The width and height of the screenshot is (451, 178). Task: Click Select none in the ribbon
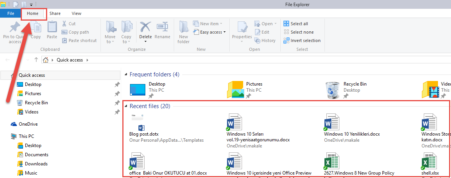pyautogui.click(x=298, y=32)
